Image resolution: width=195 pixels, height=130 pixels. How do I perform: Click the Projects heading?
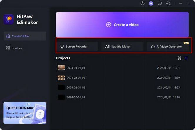[63, 58]
